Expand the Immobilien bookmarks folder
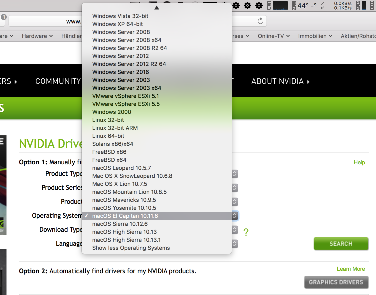Viewport: 376px width, 295px height. pyautogui.click(x=315, y=36)
